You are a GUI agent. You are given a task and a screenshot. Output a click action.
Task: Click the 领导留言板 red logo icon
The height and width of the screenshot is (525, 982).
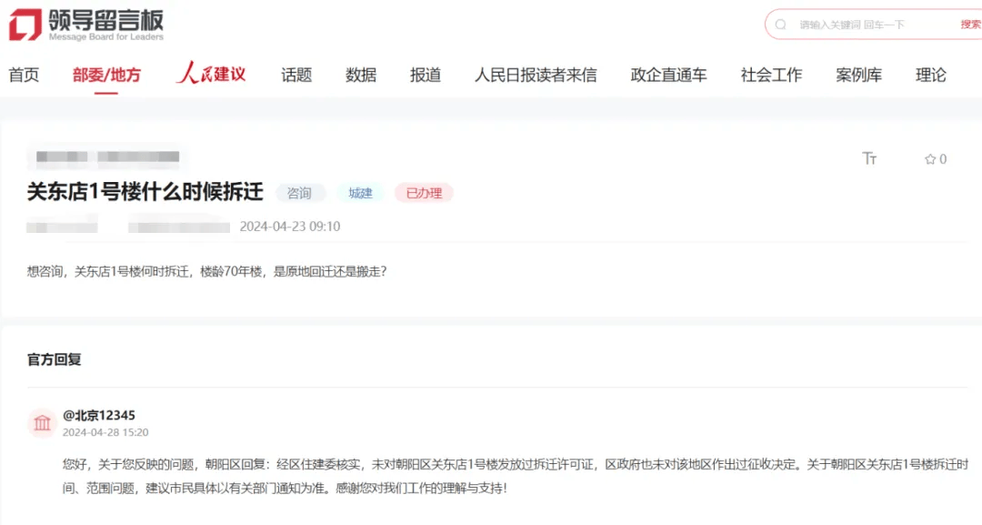25,25
